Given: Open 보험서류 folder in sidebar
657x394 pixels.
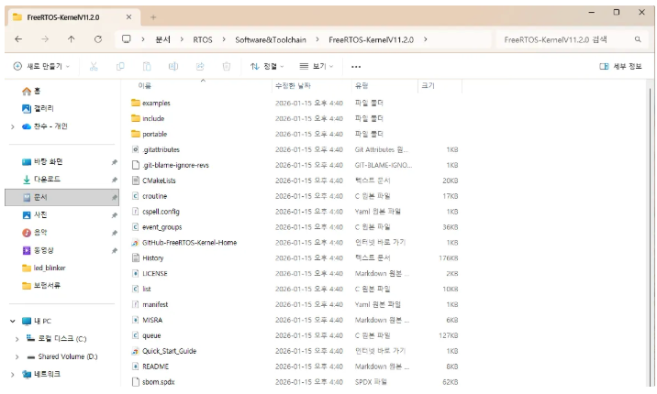Looking at the screenshot, I should tap(62, 286).
